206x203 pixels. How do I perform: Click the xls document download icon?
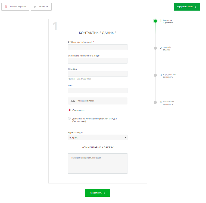(x=35, y=7)
